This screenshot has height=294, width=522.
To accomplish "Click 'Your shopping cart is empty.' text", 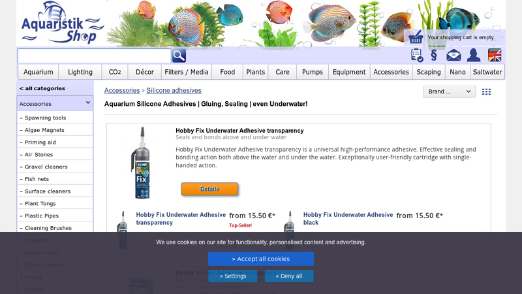I will tap(461, 37).
